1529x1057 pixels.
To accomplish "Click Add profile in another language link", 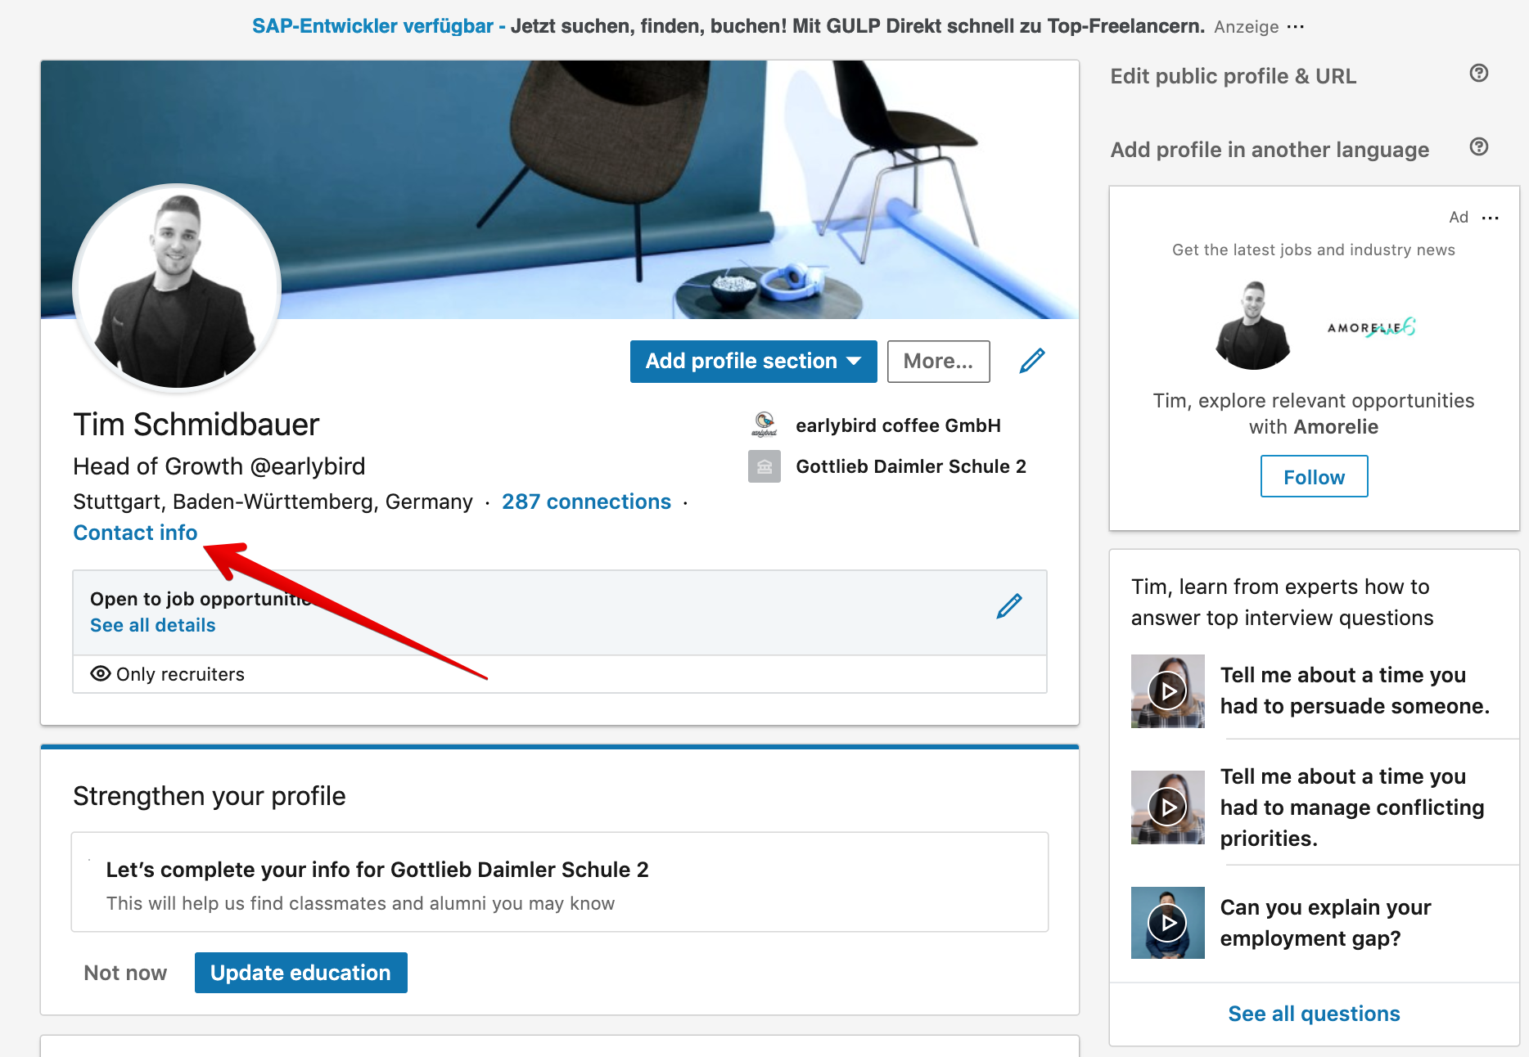I will 1270,150.
